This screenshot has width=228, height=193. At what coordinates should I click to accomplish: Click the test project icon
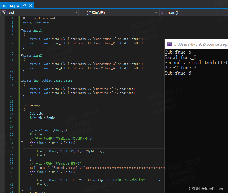4,13
